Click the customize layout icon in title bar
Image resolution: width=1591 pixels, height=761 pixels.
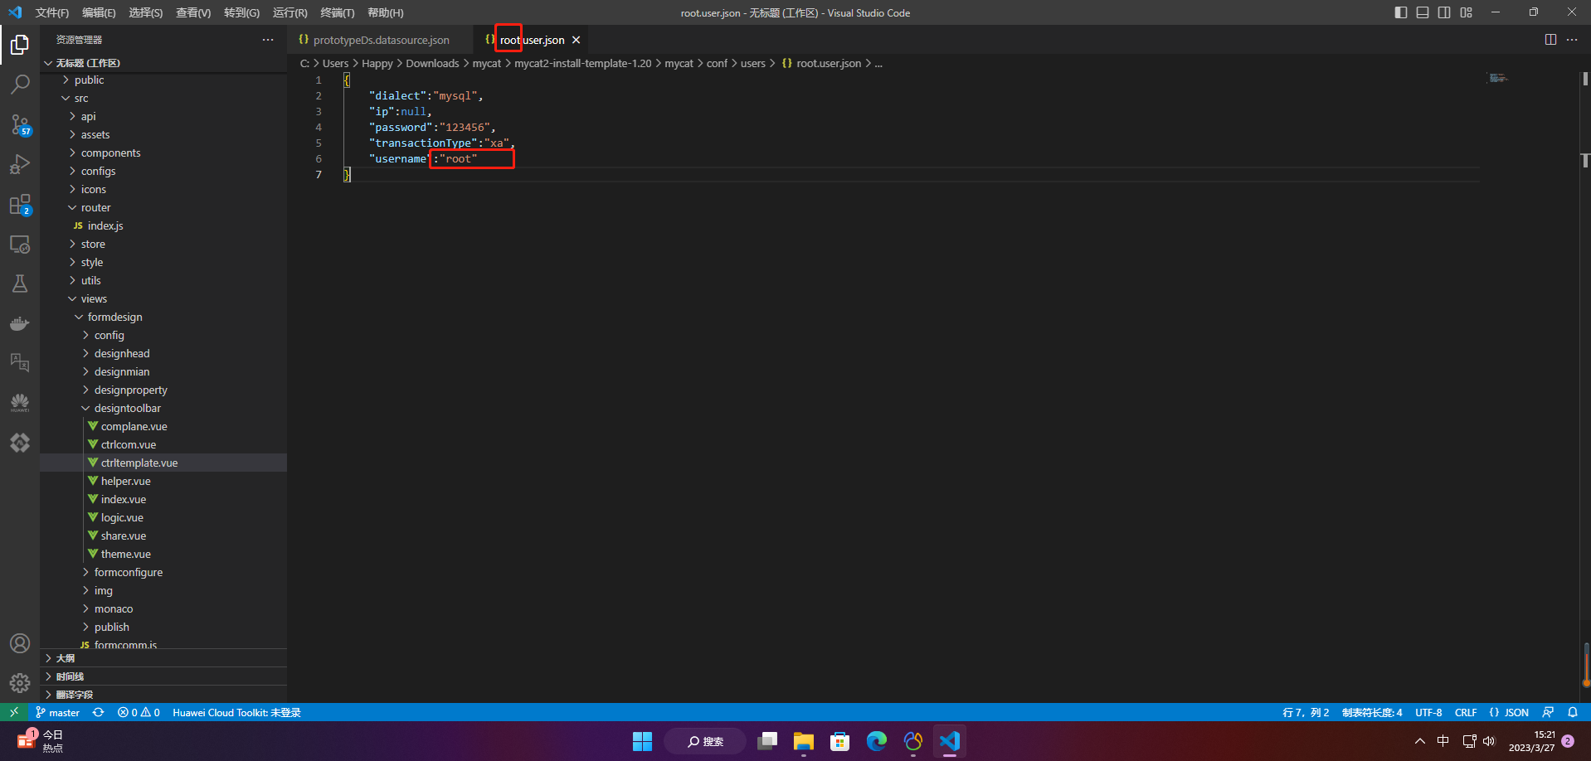tap(1467, 12)
